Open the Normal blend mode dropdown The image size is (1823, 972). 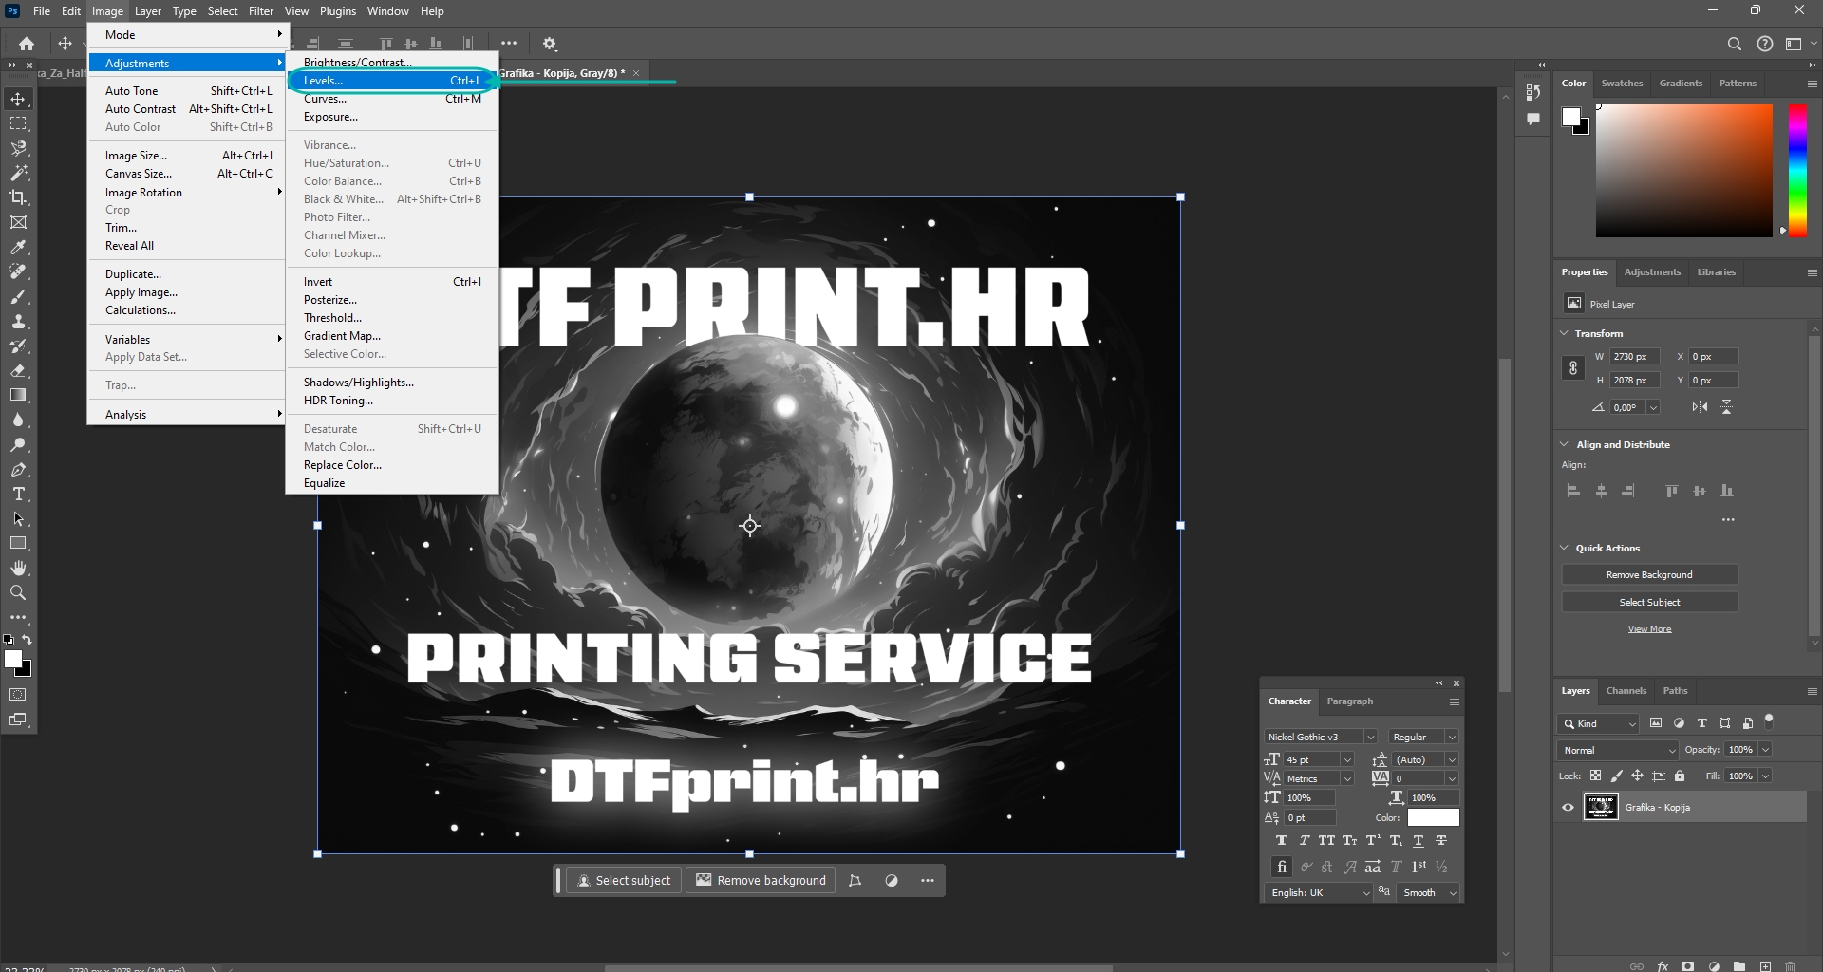1618,750
